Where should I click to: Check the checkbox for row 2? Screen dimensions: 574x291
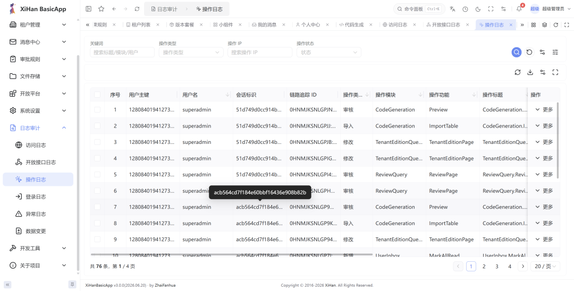[x=97, y=126]
